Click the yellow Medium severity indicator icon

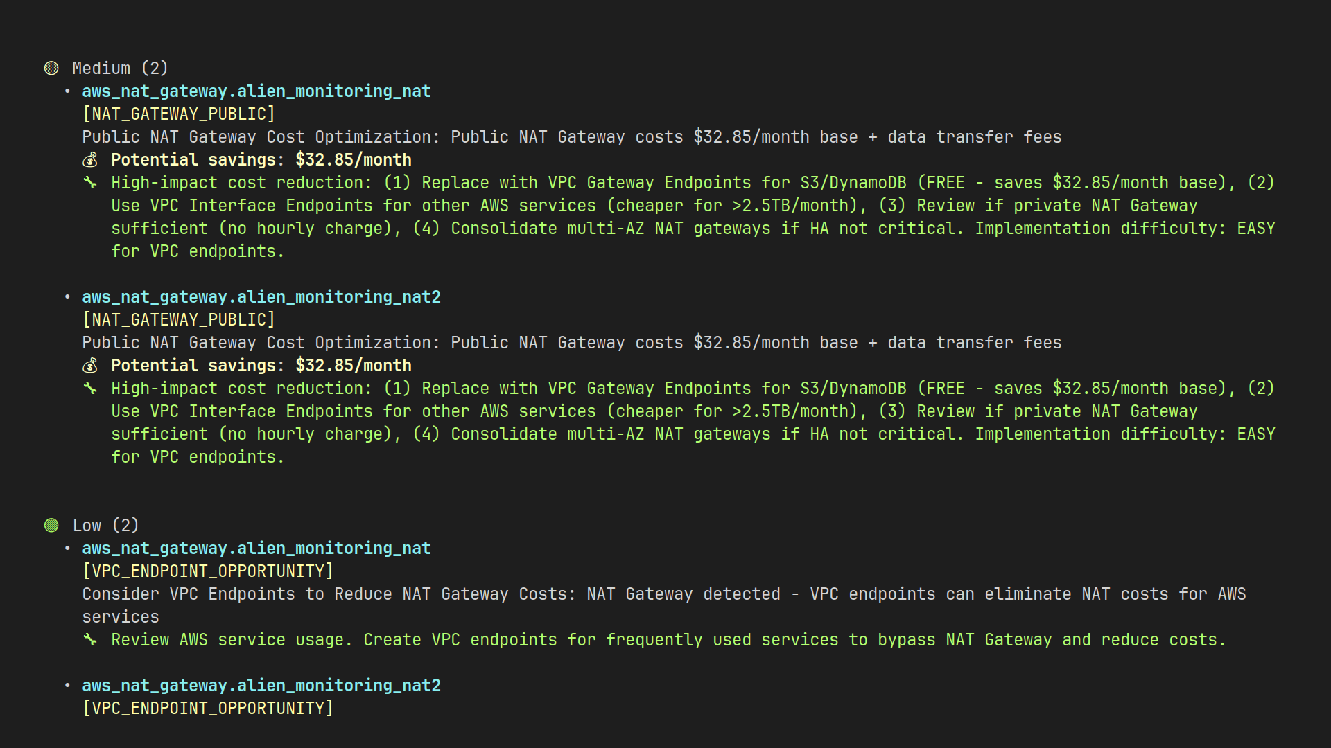[52, 68]
